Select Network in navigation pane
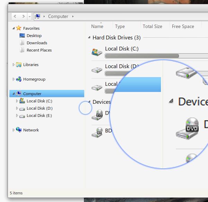This screenshot has width=208, height=202. [31, 130]
